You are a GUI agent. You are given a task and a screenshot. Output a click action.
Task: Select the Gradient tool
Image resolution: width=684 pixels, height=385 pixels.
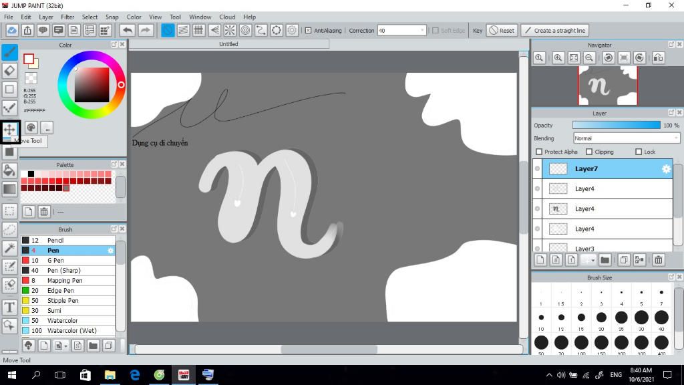click(9, 189)
